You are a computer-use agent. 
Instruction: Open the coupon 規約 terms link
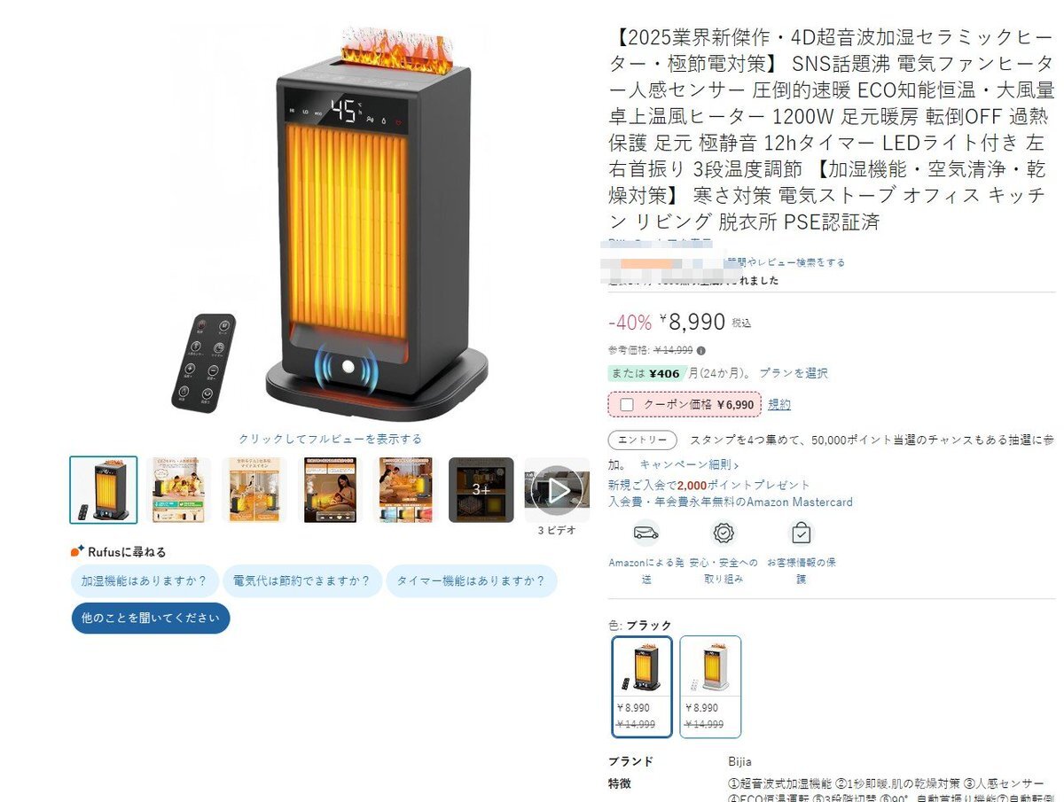tap(778, 405)
